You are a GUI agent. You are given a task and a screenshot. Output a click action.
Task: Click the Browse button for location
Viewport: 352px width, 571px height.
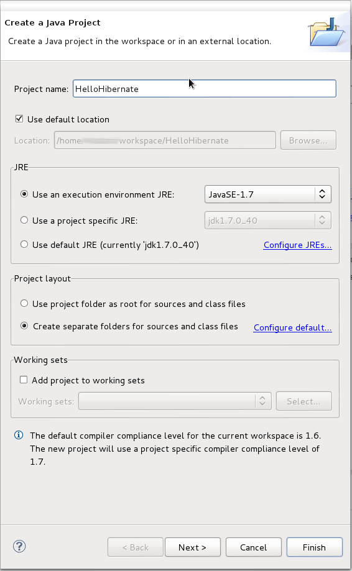click(308, 140)
